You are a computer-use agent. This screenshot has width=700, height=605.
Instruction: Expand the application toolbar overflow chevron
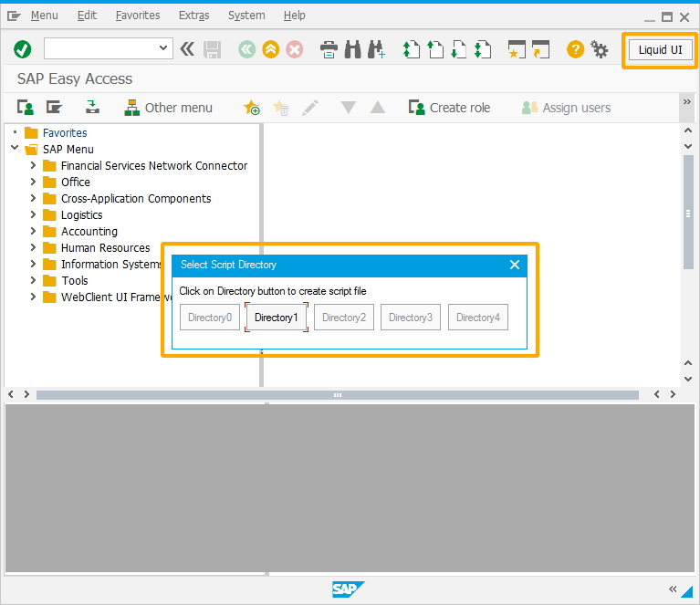(x=687, y=102)
